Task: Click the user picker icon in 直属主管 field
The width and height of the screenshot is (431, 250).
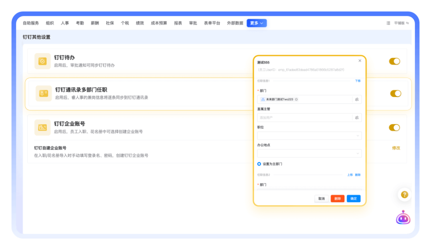Action: 357,118
